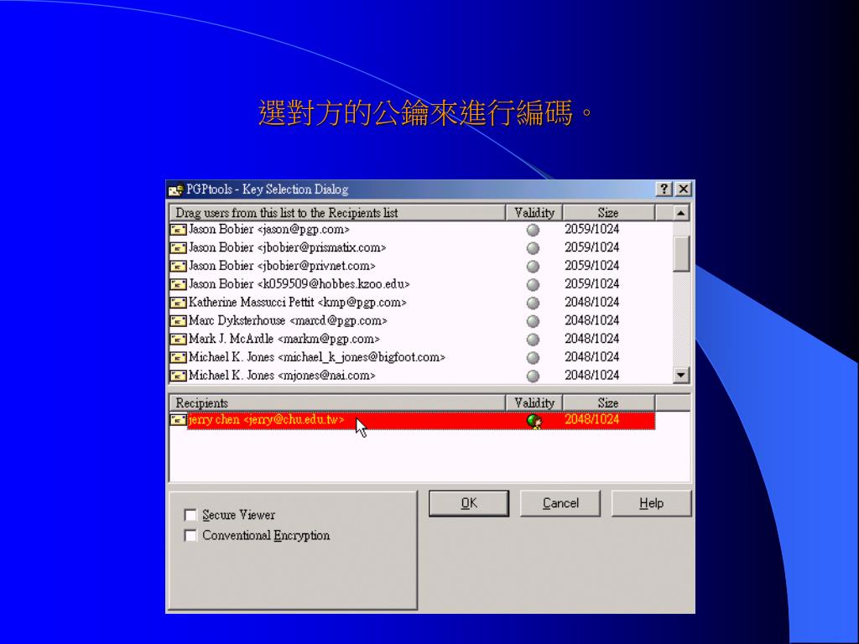Click validity dot for mjones@nai.com

533,377
